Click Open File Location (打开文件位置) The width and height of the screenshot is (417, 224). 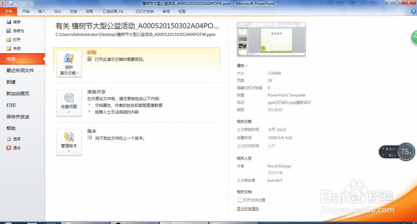point(251,200)
